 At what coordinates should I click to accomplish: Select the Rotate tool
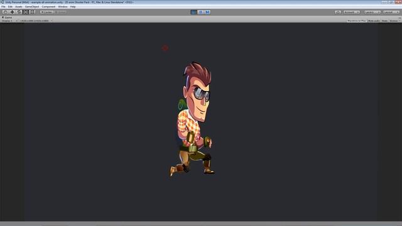pos(19,12)
